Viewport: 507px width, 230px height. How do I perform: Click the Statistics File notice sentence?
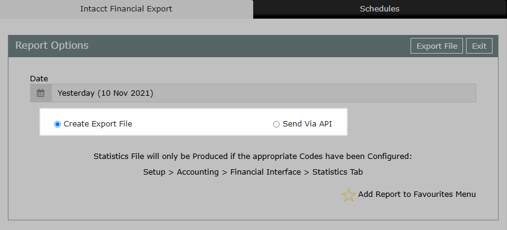point(253,157)
